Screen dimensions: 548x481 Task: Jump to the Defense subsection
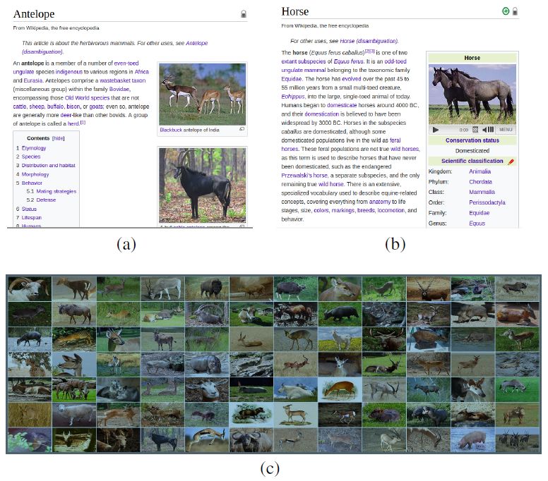pos(46,200)
